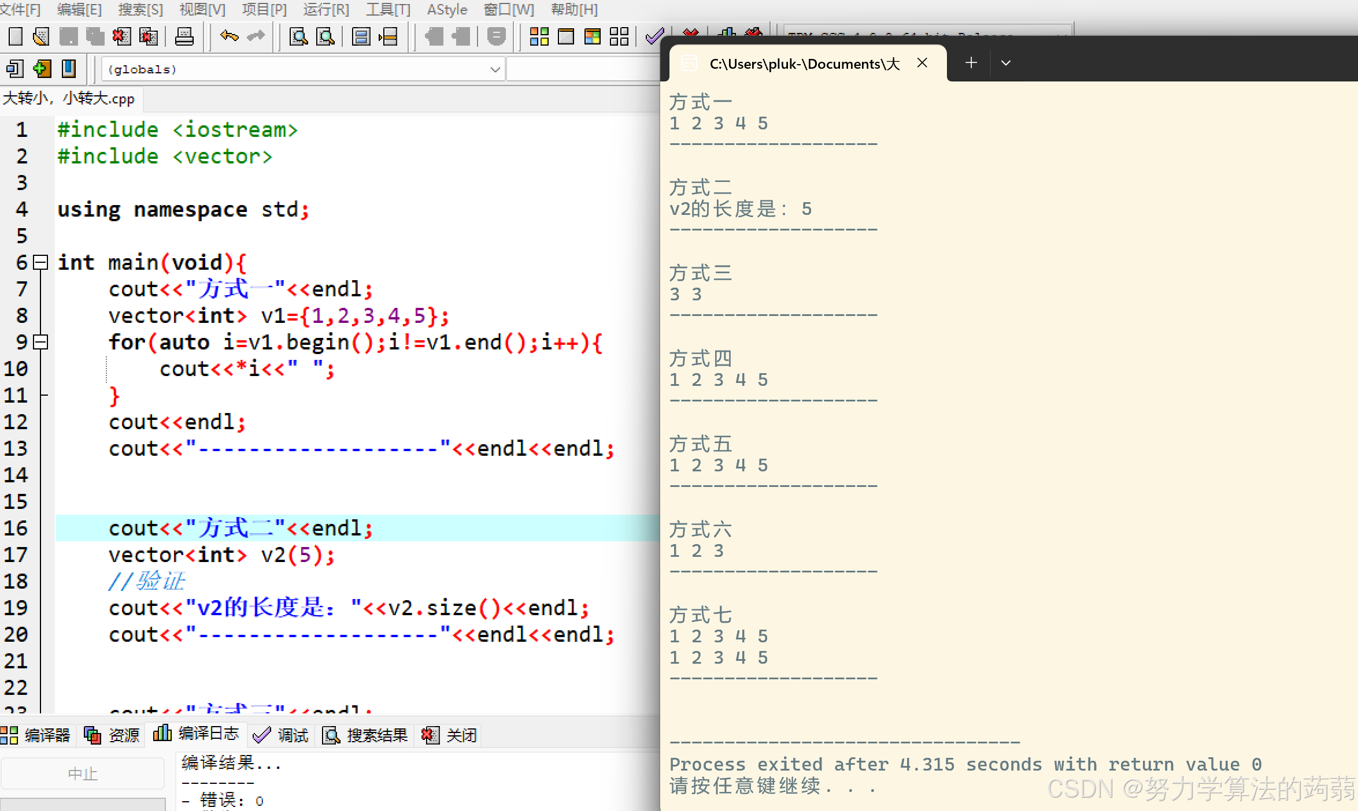Click the Undo arrow icon
The image size is (1358, 811).
coord(229,36)
